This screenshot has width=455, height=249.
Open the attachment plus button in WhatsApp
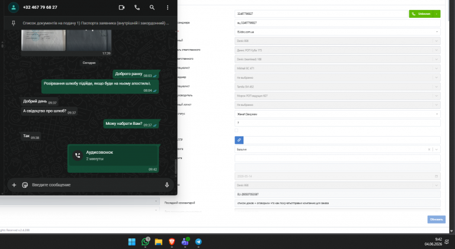coord(14,185)
